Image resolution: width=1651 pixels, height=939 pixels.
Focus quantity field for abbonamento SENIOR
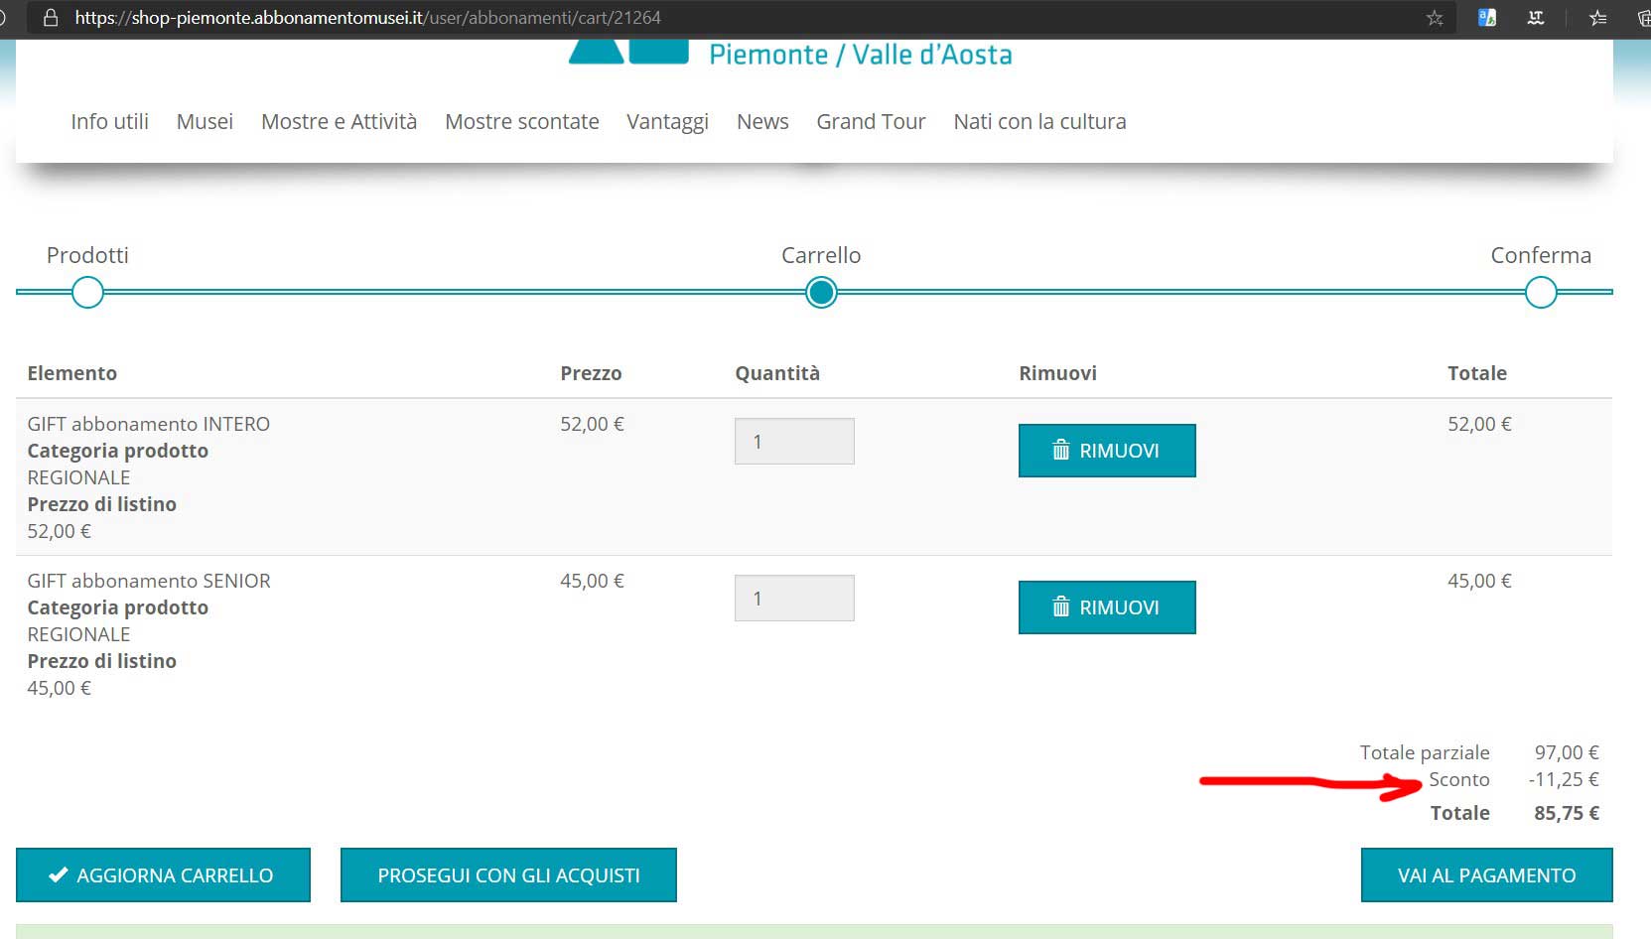tap(793, 599)
